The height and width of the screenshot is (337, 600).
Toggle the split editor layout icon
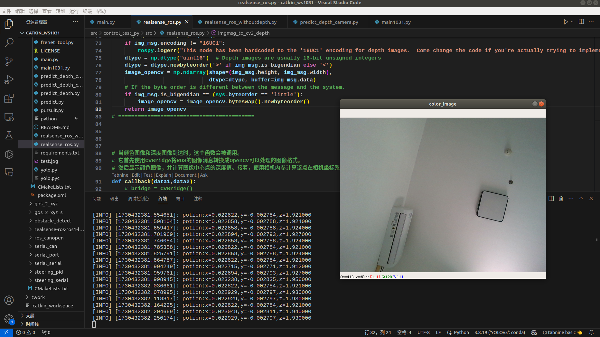[581, 22]
